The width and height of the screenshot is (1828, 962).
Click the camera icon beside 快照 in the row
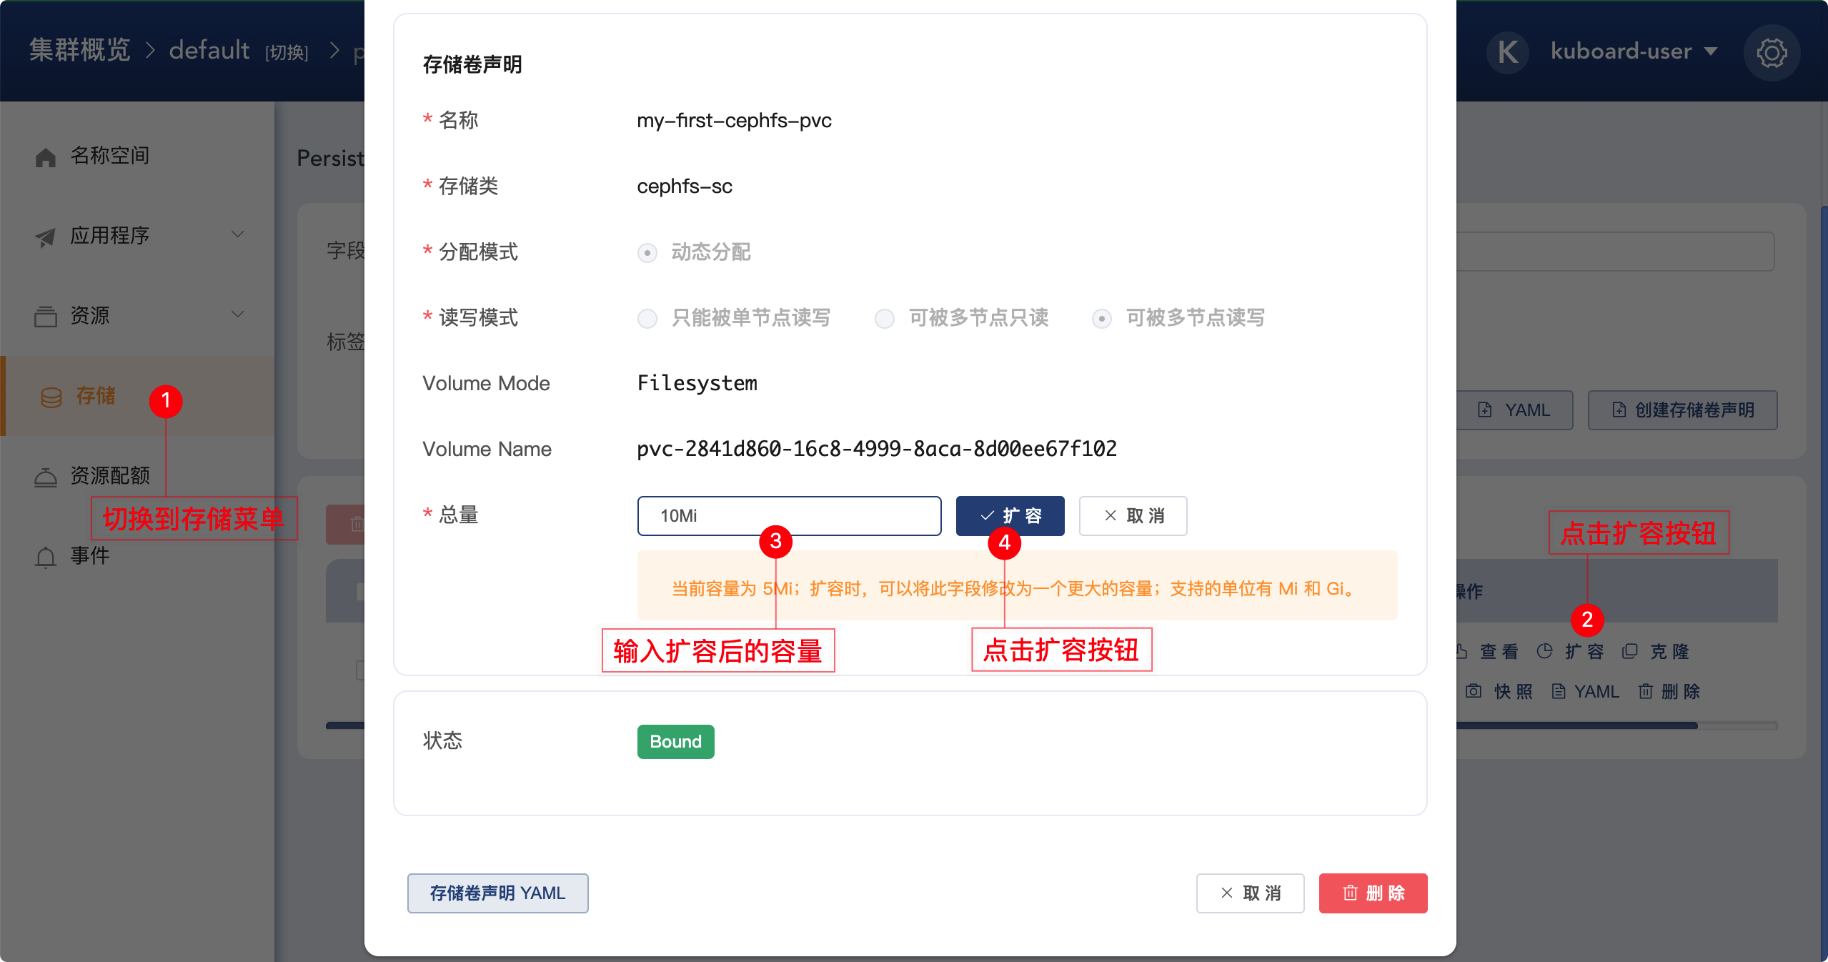click(x=1474, y=691)
